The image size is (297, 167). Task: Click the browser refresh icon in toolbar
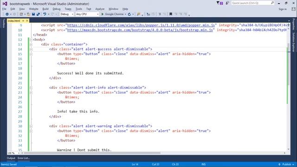tap(129, 14)
